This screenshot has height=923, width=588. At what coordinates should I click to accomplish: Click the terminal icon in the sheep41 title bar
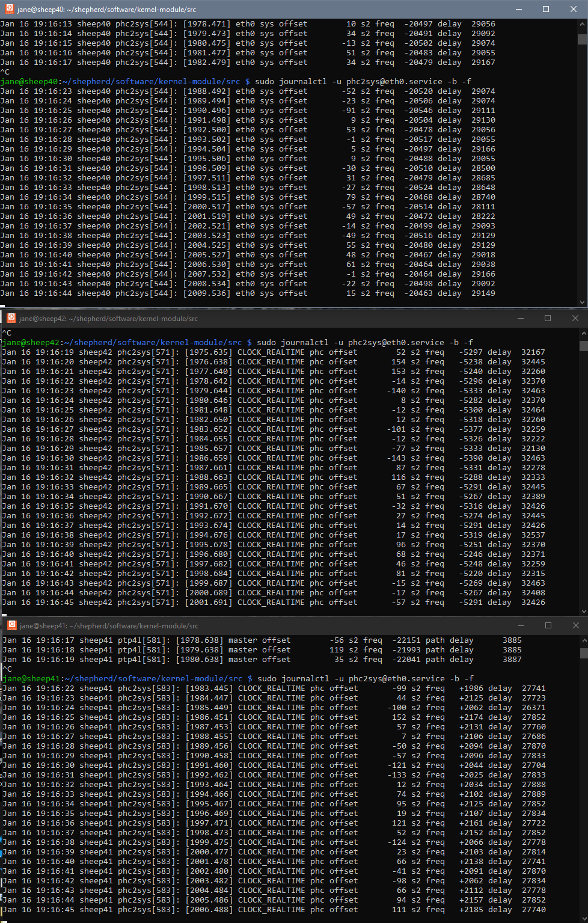(x=11, y=625)
